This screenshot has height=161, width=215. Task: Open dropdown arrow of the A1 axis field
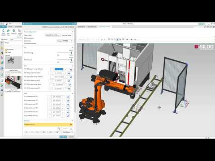(x=63, y=97)
